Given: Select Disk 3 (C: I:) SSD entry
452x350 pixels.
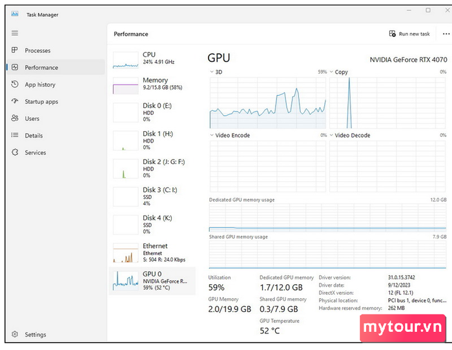Looking at the screenshot, I should point(152,196).
